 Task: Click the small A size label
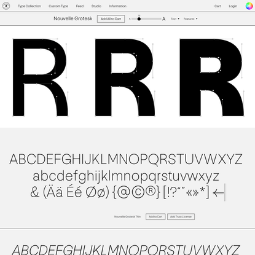[130, 19]
